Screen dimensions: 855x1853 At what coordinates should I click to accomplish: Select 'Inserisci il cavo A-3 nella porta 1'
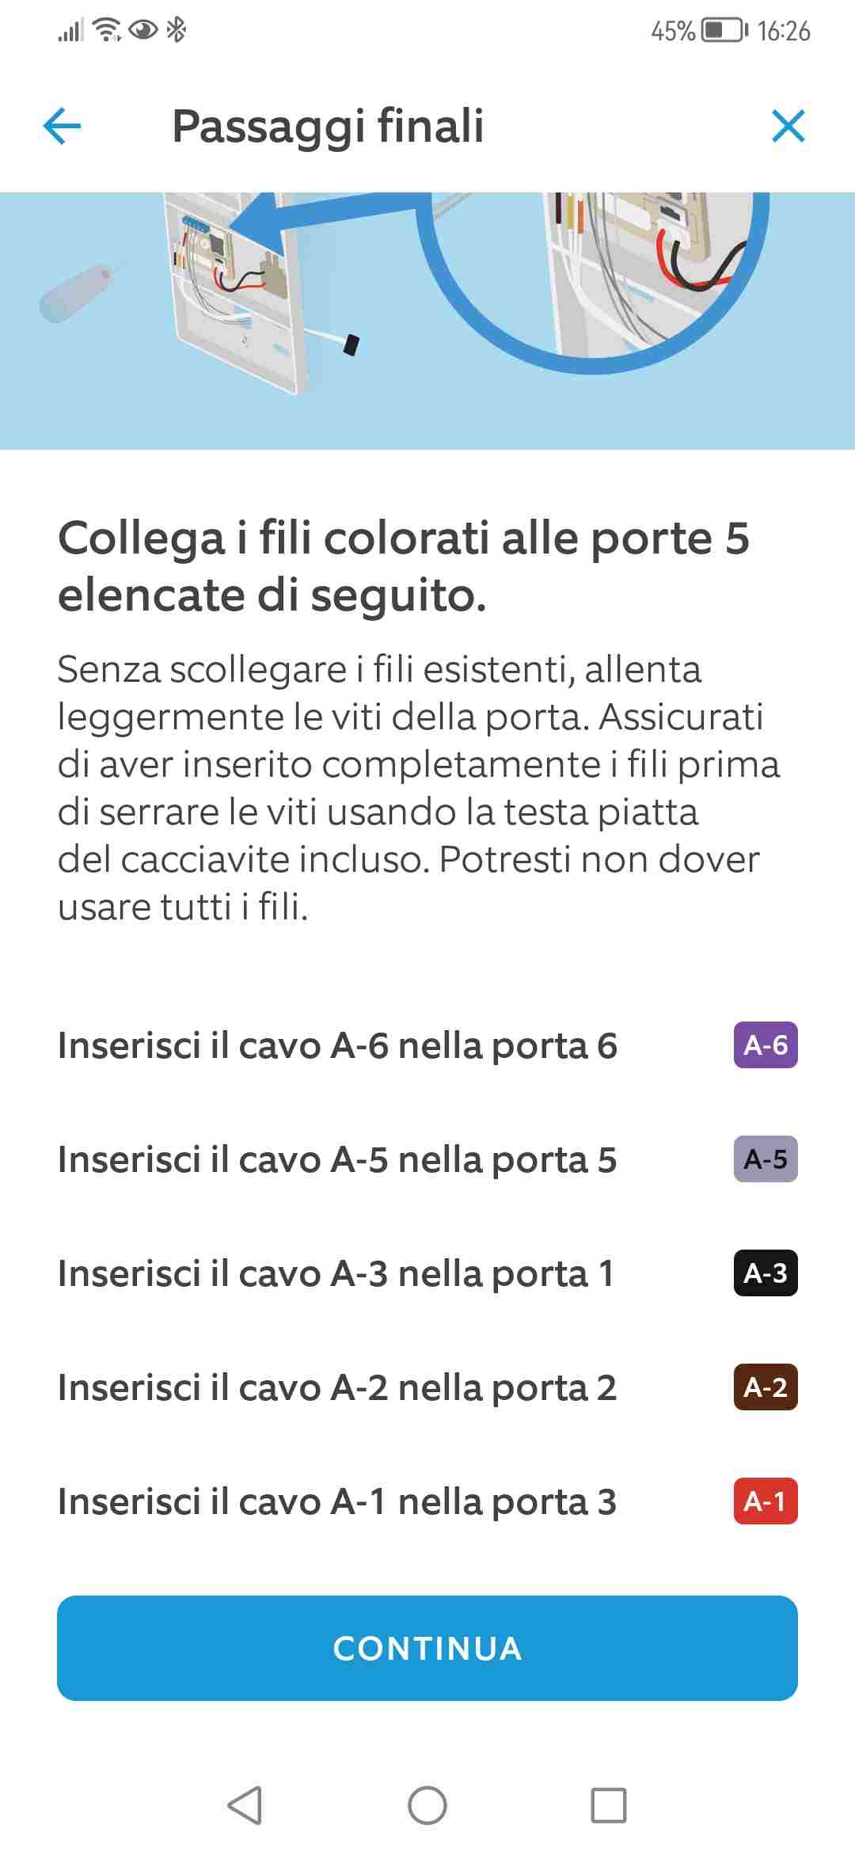[336, 1273]
